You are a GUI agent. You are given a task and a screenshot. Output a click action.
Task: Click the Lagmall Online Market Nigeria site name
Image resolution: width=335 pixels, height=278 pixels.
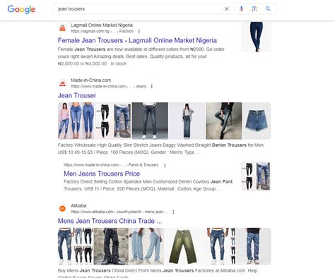[x=102, y=25]
